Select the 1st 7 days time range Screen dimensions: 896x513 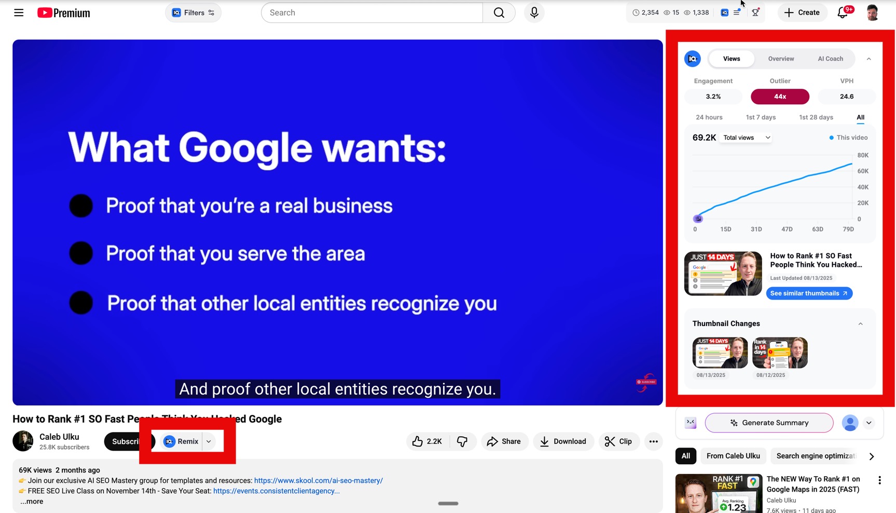(761, 117)
